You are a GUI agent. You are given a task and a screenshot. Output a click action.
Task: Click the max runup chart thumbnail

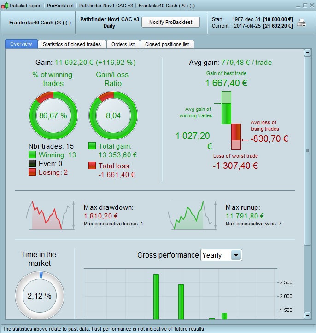coord(192,215)
